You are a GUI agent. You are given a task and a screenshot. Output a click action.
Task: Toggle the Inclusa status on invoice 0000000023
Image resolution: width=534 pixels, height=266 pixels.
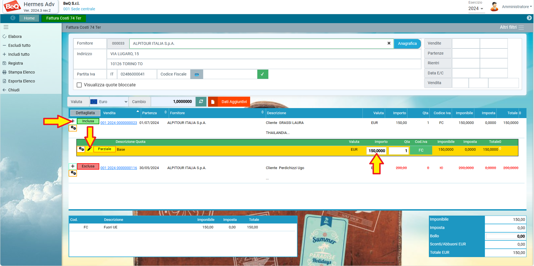pyautogui.click(x=88, y=121)
